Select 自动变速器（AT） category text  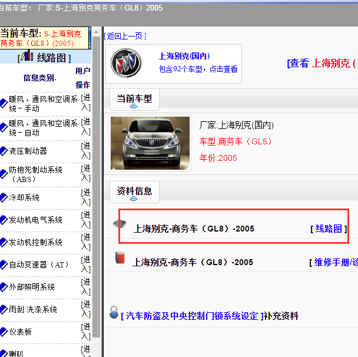pyautogui.click(x=39, y=265)
